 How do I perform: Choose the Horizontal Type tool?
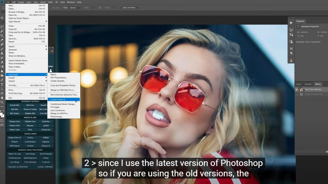pyautogui.click(x=2, y=84)
